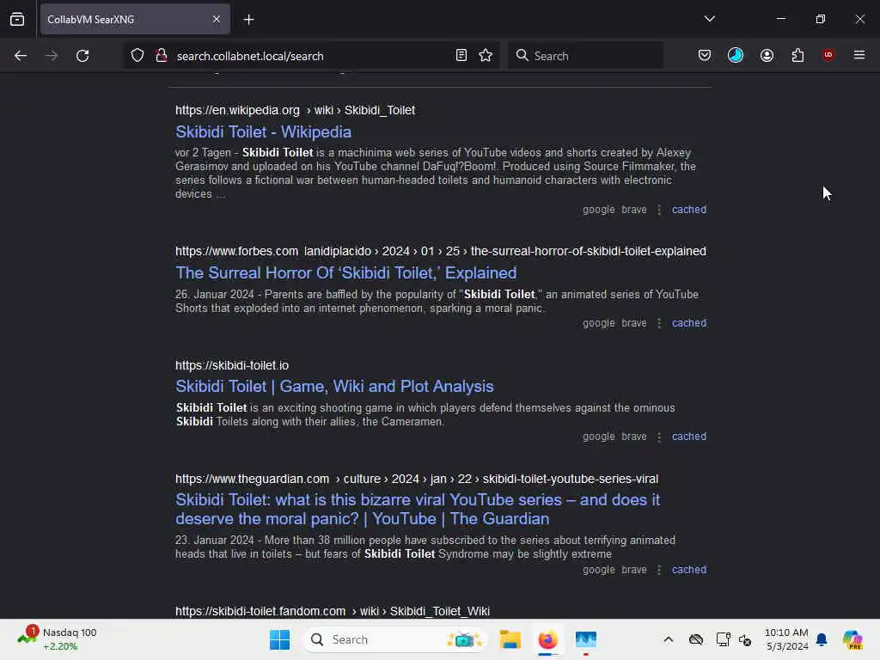Save page to Pocket

705,55
